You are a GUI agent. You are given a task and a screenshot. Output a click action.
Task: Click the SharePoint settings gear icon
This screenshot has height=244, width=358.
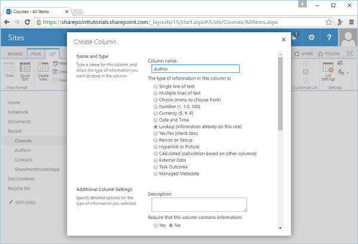311,37
